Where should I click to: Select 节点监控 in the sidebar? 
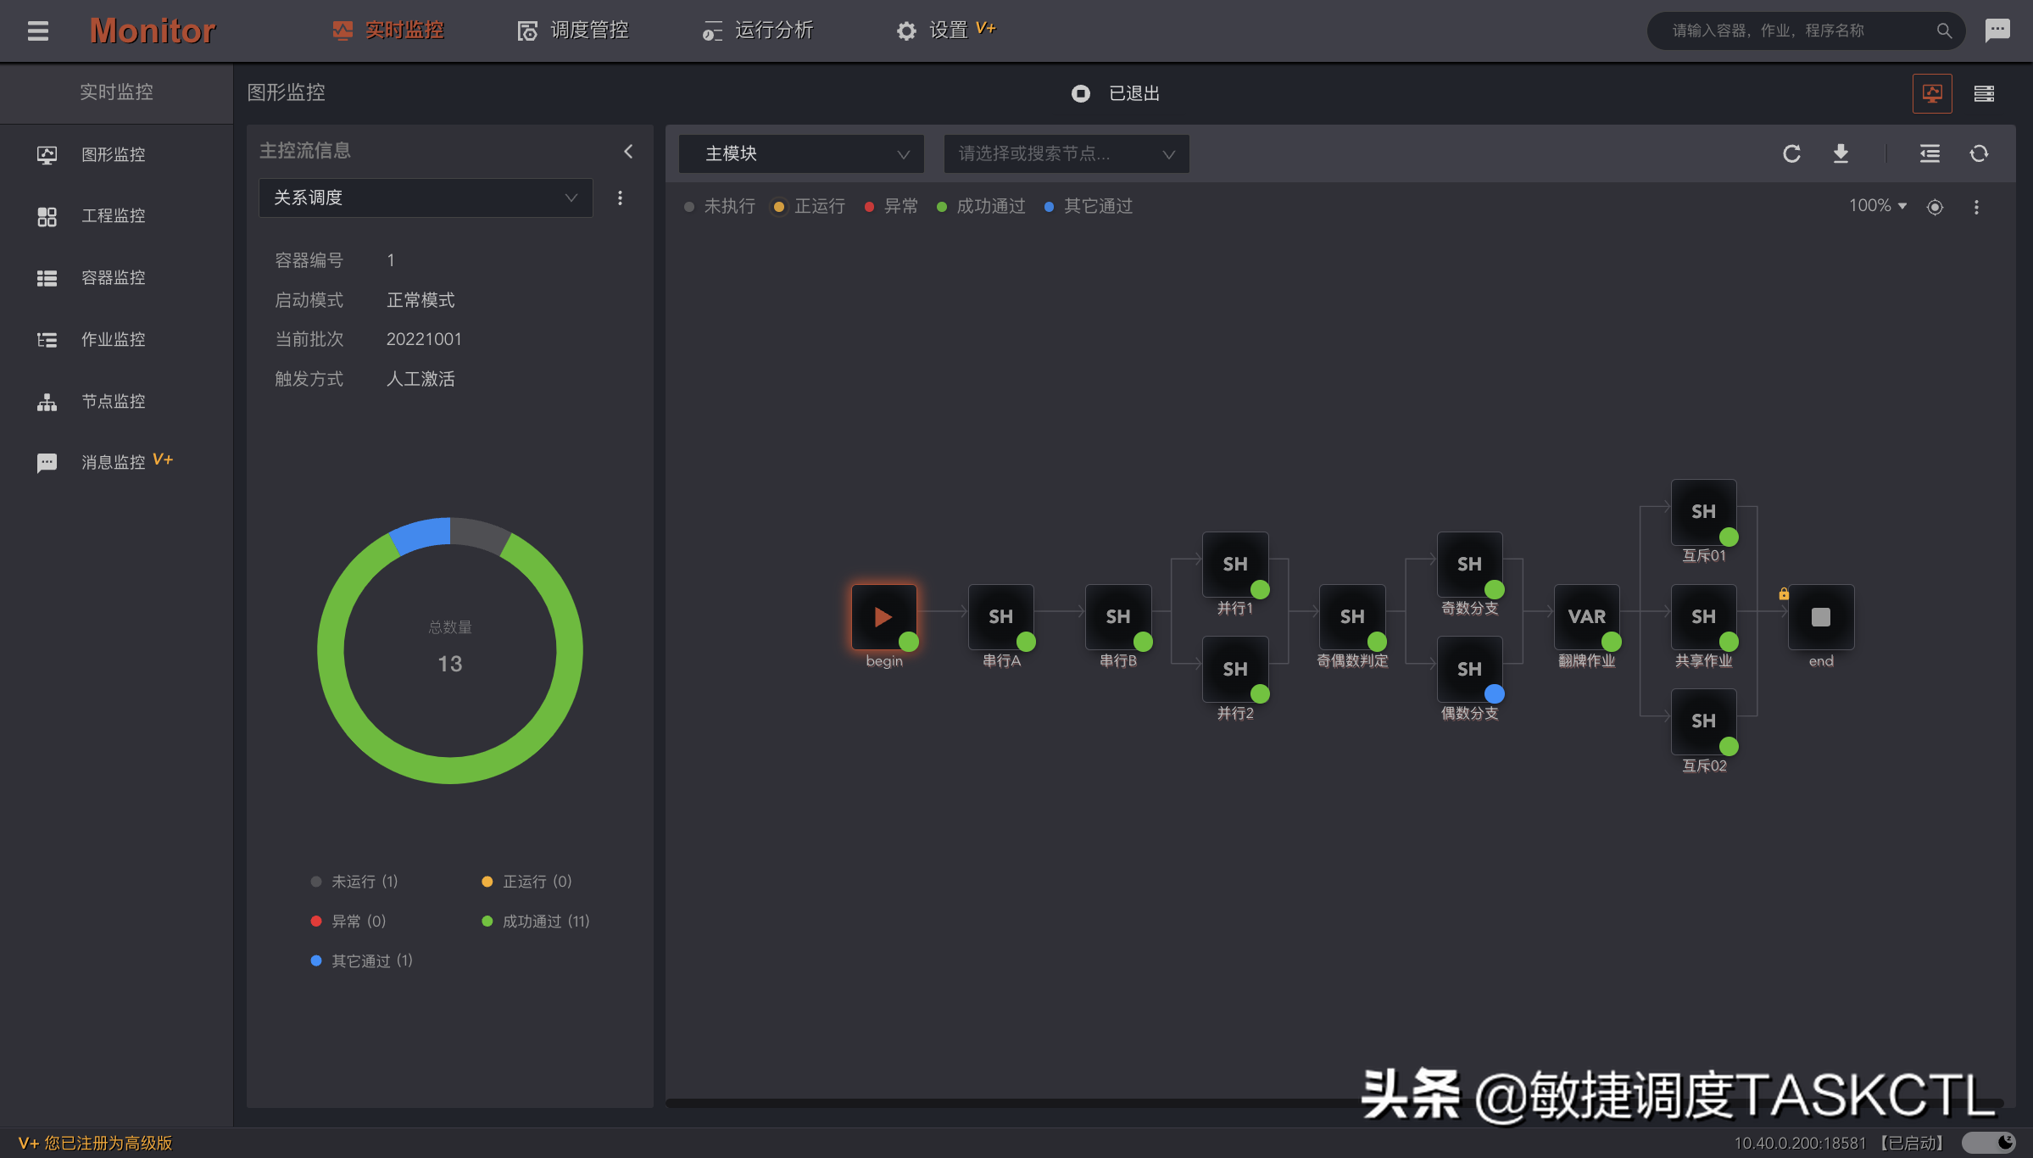point(116,402)
